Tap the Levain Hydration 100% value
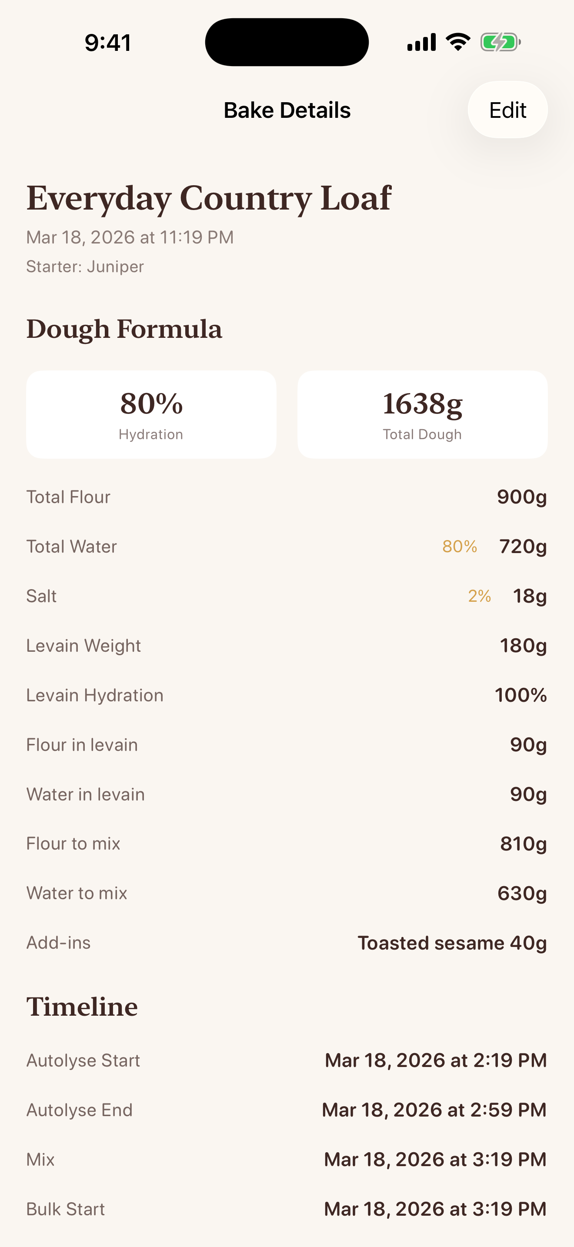Screen dimensions: 574x1247 pos(520,695)
